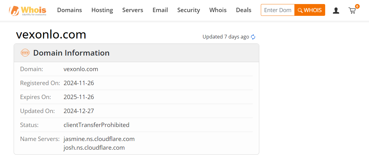Click the vexonlo.com page heading
Screen dimensions: 369x159
[x=51, y=35]
